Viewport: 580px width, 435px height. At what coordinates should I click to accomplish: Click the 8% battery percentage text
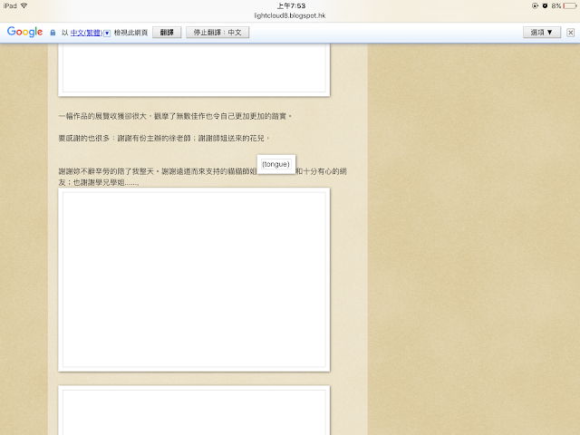[556, 6]
